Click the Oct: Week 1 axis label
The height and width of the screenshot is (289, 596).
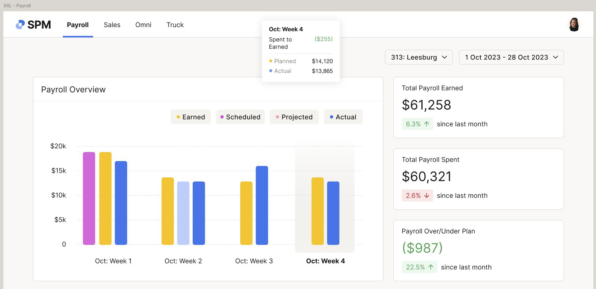113,261
